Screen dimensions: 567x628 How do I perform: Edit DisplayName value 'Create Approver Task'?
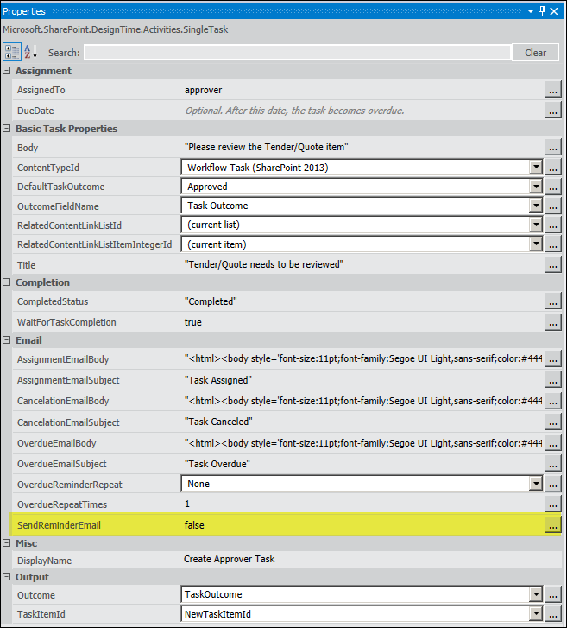point(229,559)
